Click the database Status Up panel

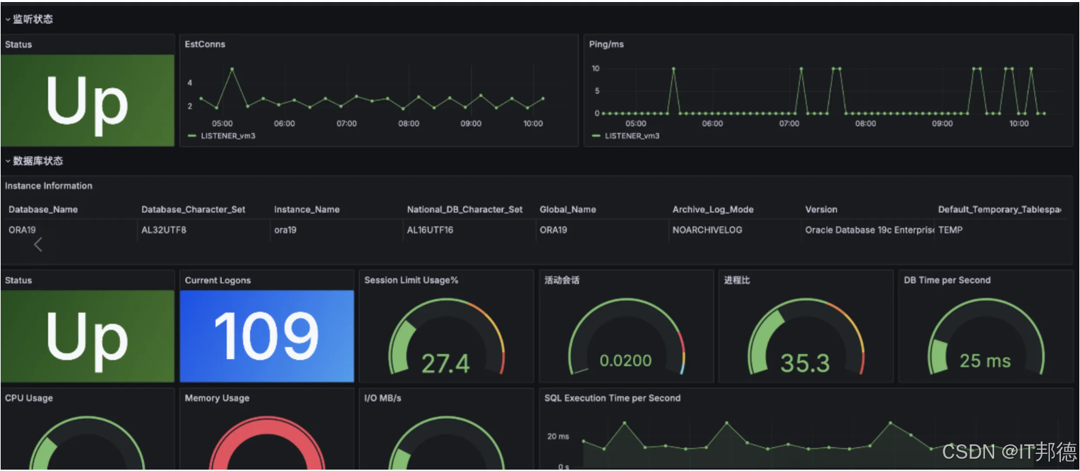click(87, 336)
